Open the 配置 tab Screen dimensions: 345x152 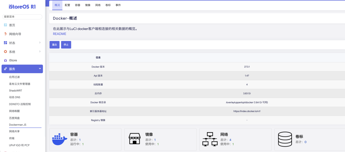click(67, 5)
